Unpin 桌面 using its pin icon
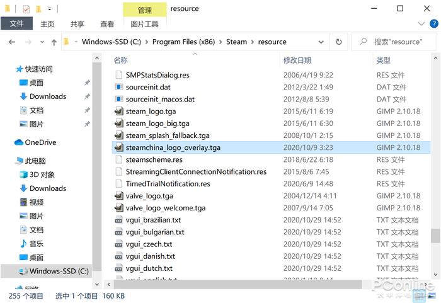 [x=87, y=83]
